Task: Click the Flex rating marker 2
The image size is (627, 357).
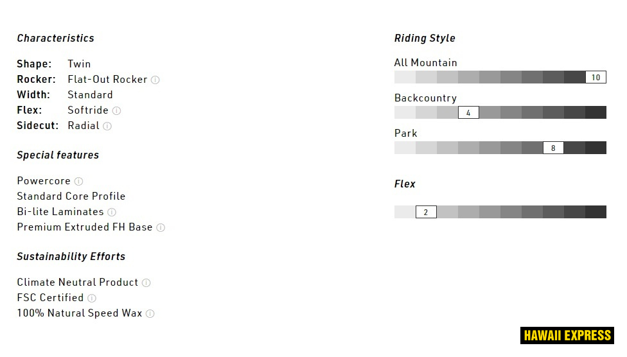Action: click(x=426, y=212)
